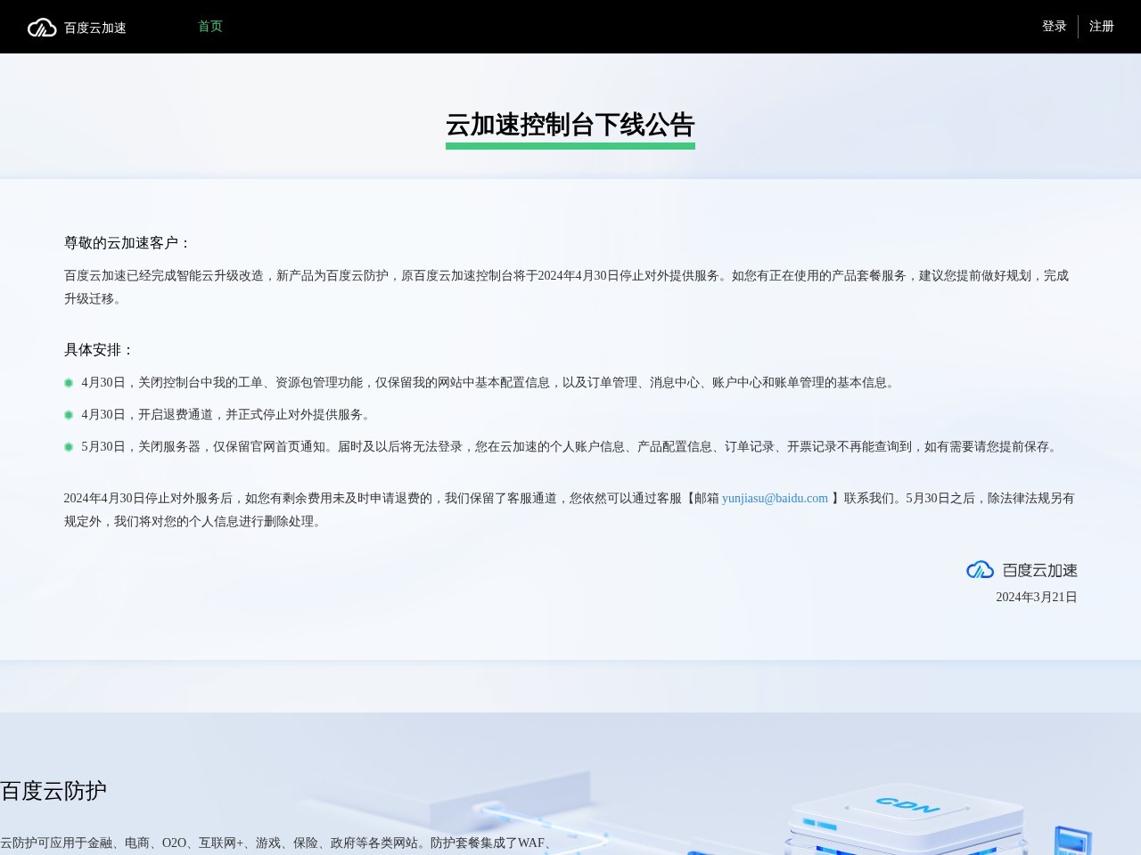Open the yunjiasu@baidu.com email link

pyautogui.click(x=775, y=498)
